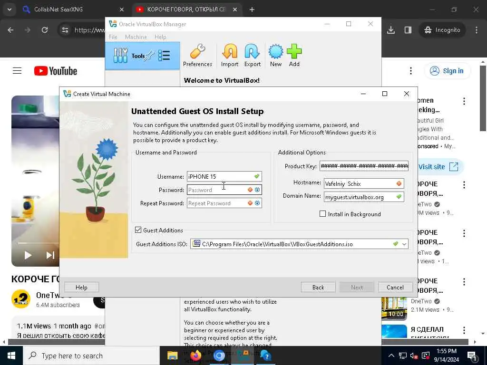487x365 pixels.
Task: Click the taskbar search box
Action: [91, 355]
